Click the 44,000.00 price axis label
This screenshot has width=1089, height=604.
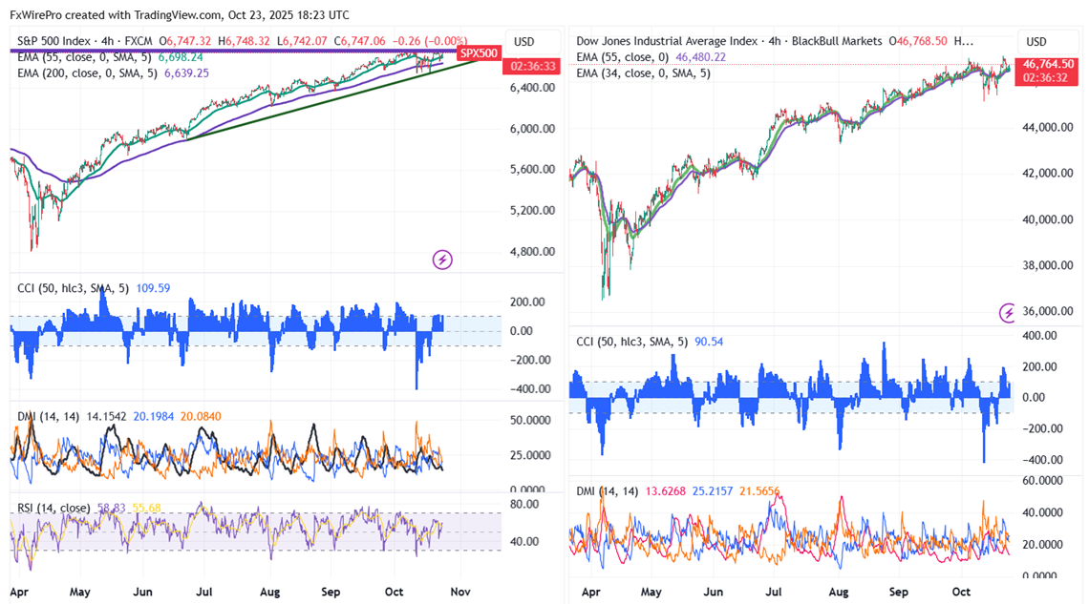point(1048,127)
